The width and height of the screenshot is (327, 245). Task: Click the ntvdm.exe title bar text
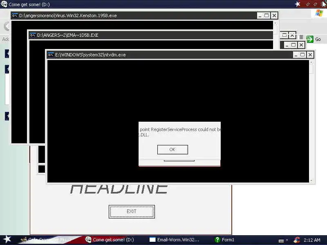tap(90, 55)
